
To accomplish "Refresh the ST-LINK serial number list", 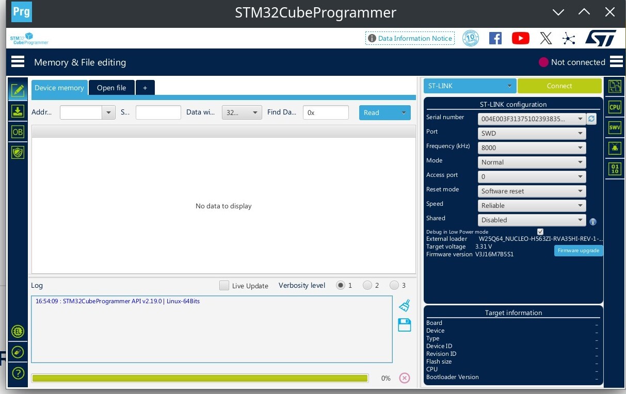I will pos(591,119).
